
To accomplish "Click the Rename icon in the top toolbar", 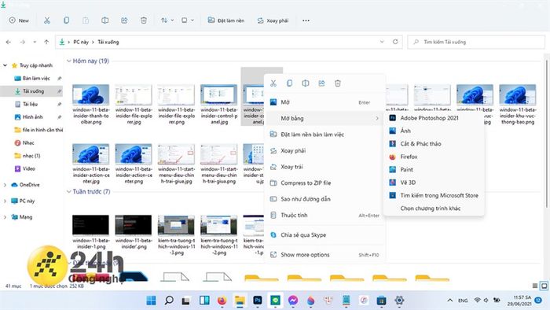I will click(x=104, y=20).
